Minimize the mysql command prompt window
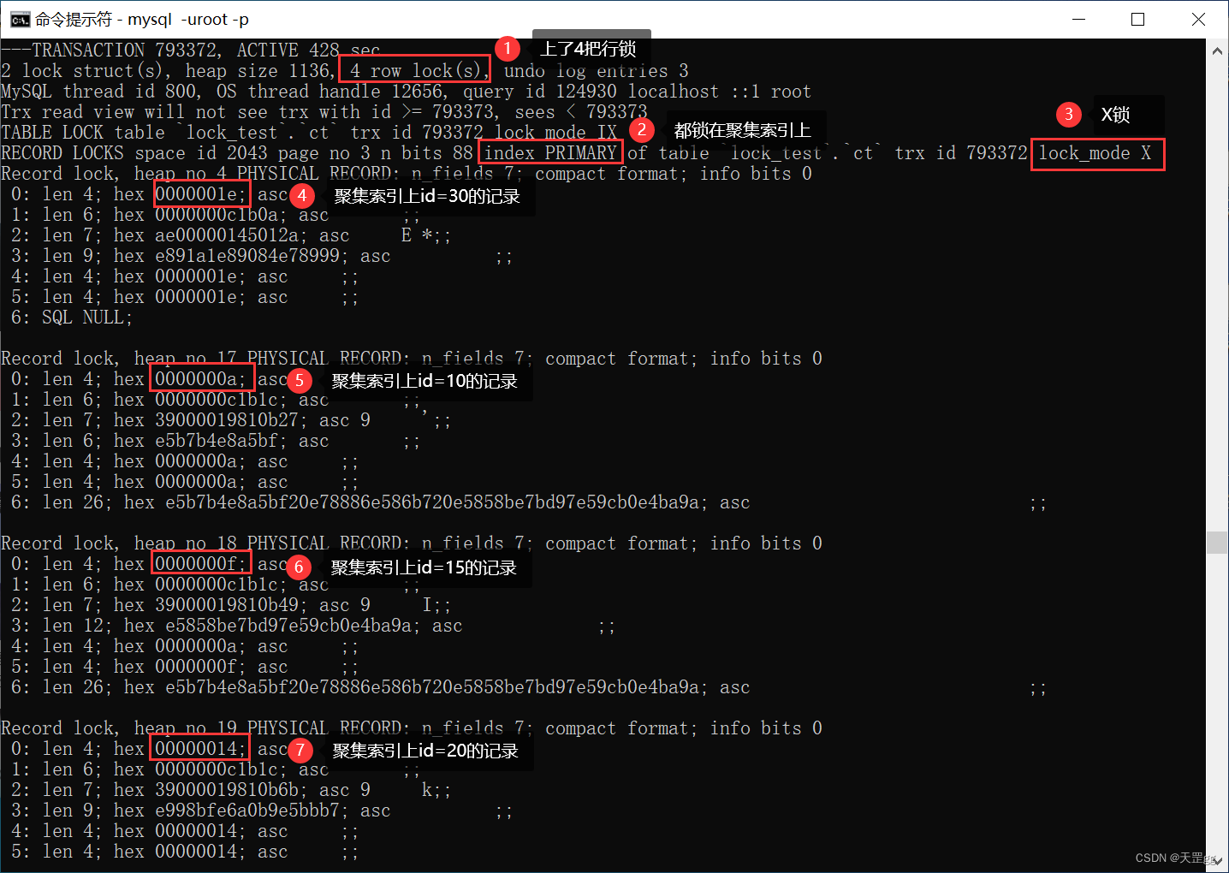This screenshot has height=873, width=1229. (1078, 19)
